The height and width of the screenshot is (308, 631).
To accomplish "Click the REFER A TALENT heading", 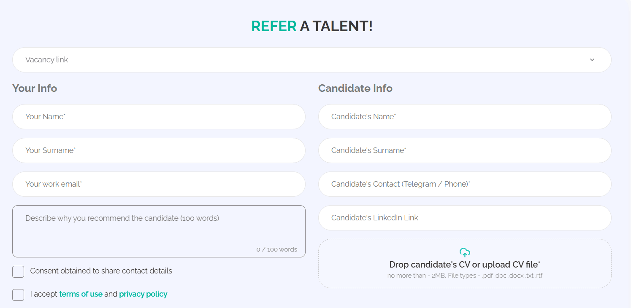I will pyautogui.click(x=312, y=26).
